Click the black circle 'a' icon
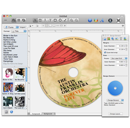Screen dimensions: 130x128 click(x=110, y=20)
